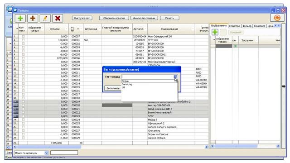The height and width of the screenshot is (163, 290).
Task: Click left tab-scroll arrow in the right panel
Action: pos(275,25)
